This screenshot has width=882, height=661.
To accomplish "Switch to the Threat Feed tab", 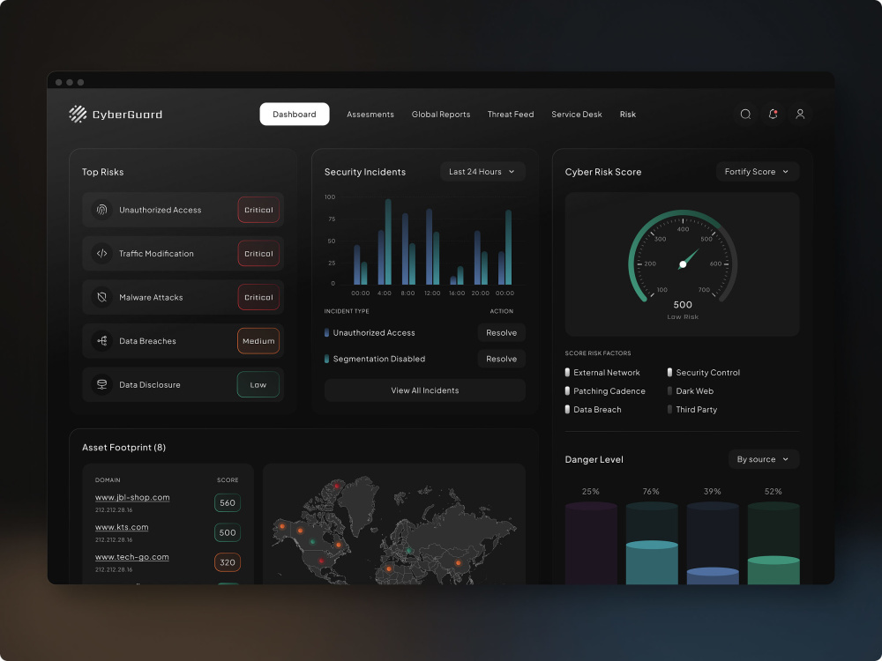I will click(511, 114).
